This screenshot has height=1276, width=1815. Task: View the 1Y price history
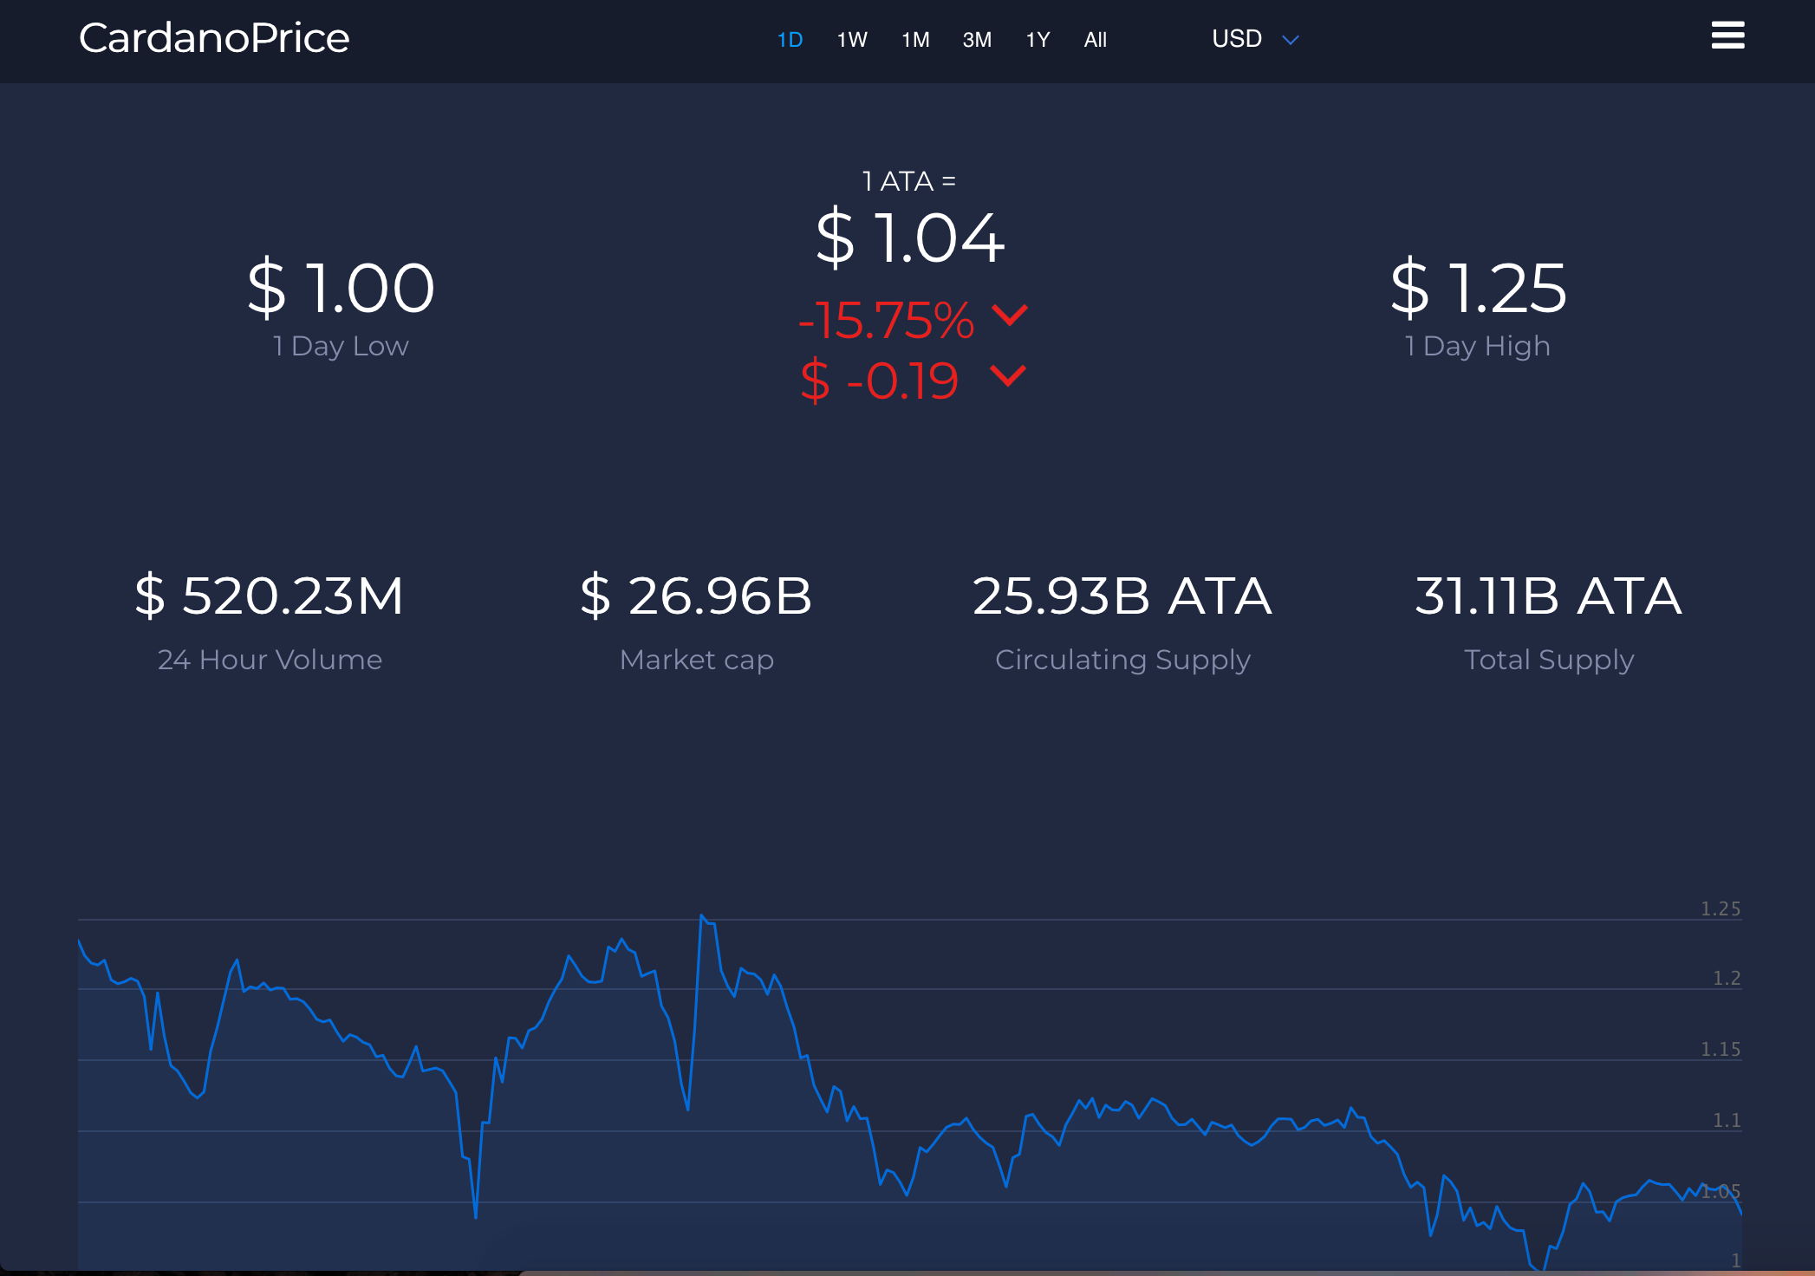pyautogui.click(x=1038, y=39)
